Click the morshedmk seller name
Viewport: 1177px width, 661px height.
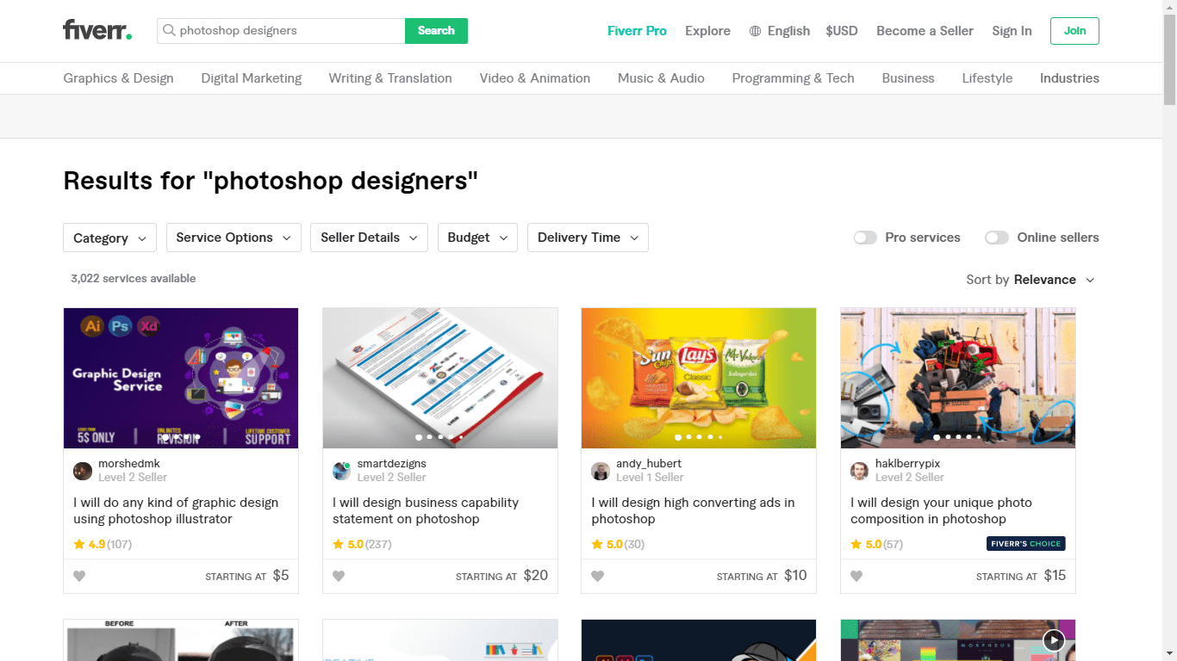click(129, 464)
